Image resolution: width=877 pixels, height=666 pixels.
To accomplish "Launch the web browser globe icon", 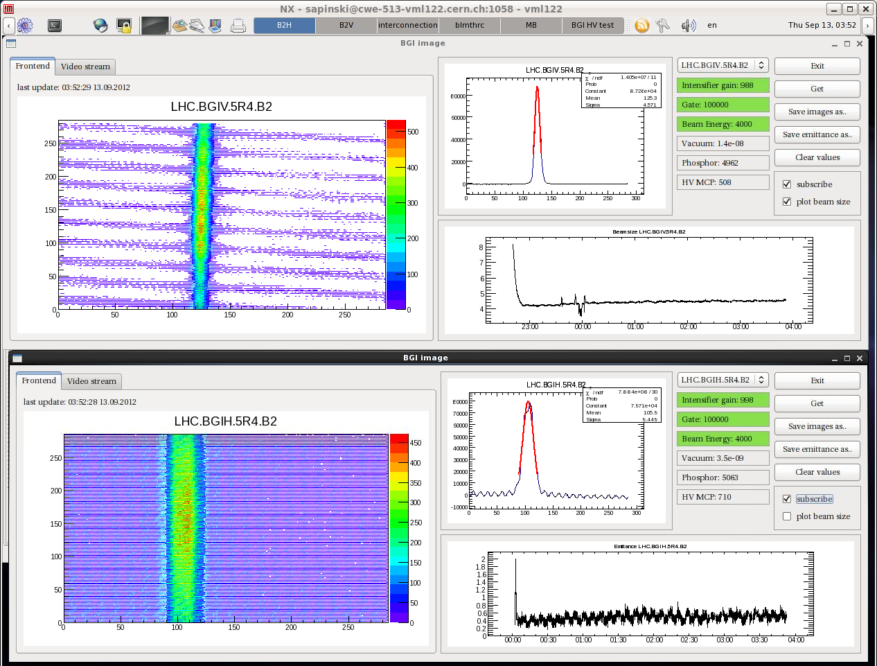I will (100, 26).
